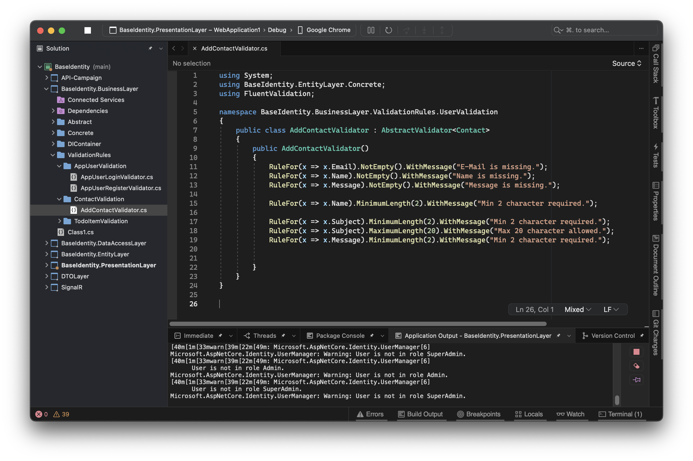The image size is (693, 461).
Task: Open the Build Output pad
Action: 420,414
